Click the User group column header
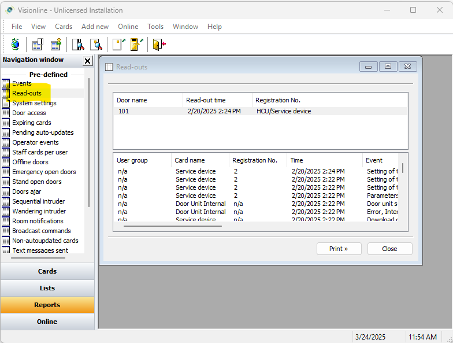The image size is (453, 343). [142, 160]
